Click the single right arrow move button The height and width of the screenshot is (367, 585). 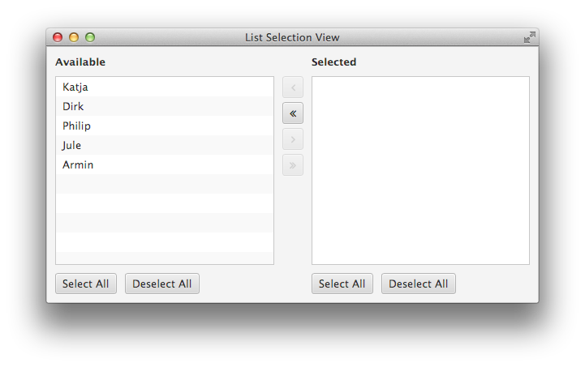pyautogui.click(x=293, y=139)
